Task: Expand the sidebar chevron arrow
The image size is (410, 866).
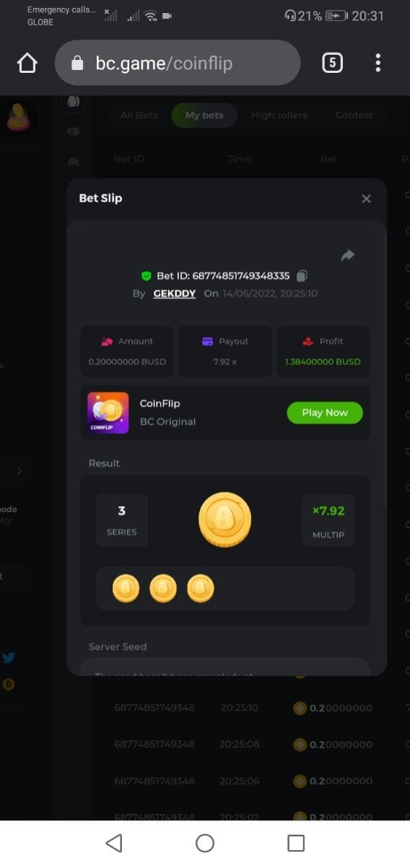Action: tap(19, 471)
